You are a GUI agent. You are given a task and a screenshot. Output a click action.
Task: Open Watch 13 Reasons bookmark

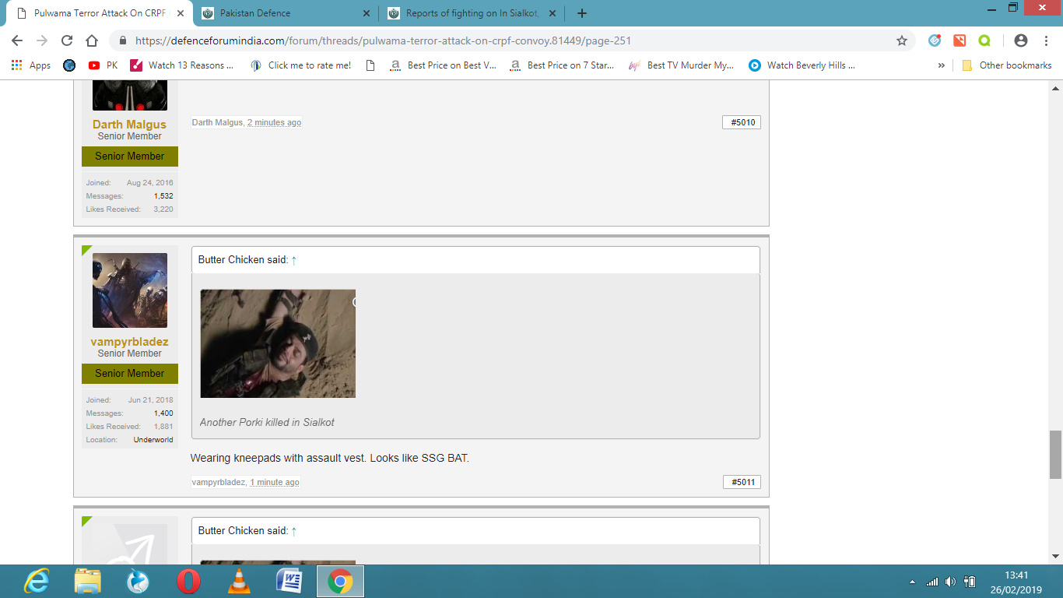click(181, 65)
